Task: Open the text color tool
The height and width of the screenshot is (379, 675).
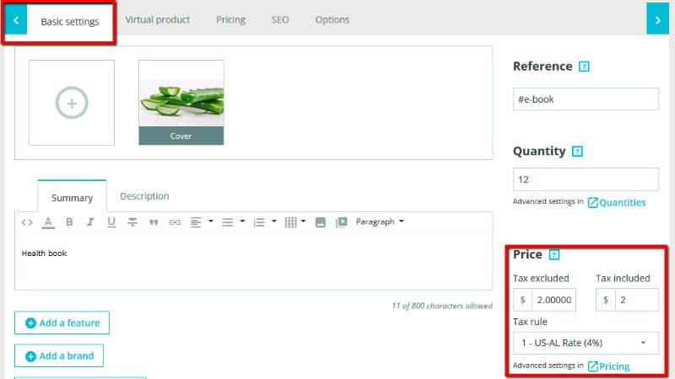Action: pos(48,222)
